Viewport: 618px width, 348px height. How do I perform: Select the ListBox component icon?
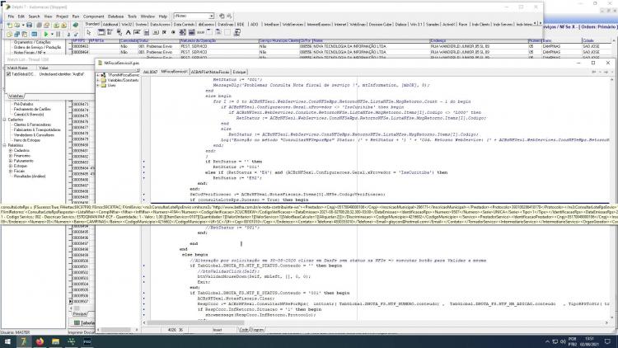pos(182,32)
